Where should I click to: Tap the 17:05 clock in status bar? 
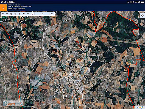[3, 2]
